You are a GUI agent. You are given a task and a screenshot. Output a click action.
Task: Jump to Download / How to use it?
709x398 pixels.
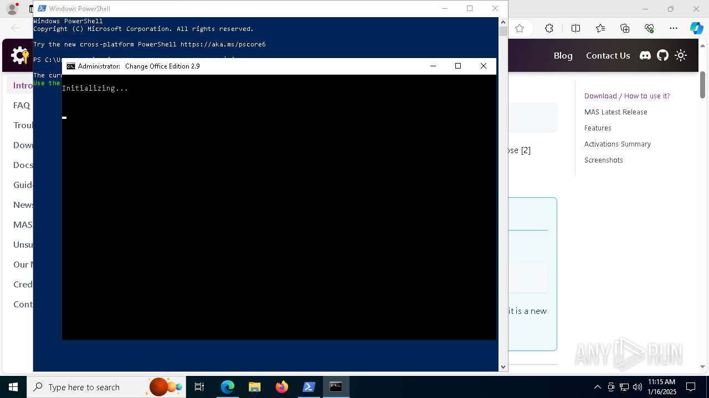[627, 96]
